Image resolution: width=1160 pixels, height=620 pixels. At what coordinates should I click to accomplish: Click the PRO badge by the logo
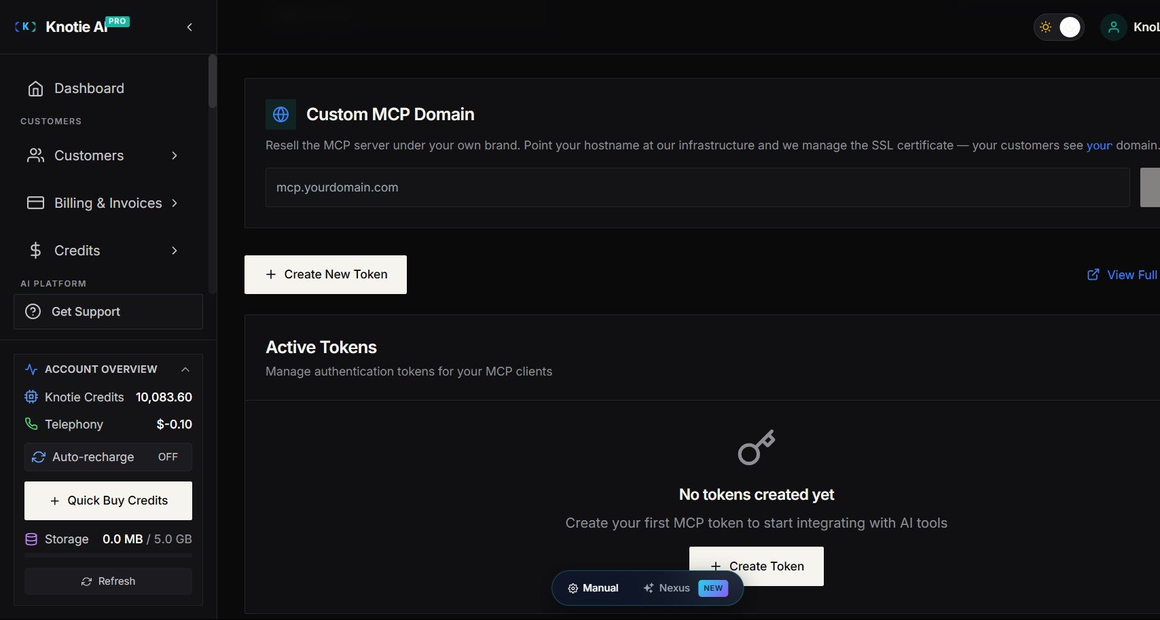coord(117,21)
